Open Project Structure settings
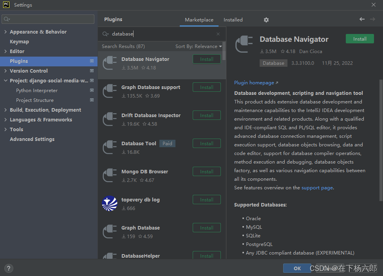 point(35,100)
